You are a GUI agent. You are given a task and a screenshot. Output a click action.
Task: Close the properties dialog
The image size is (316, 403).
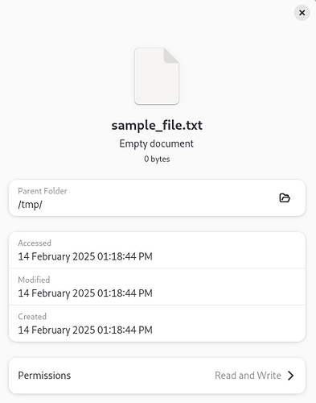pos(302,13)
